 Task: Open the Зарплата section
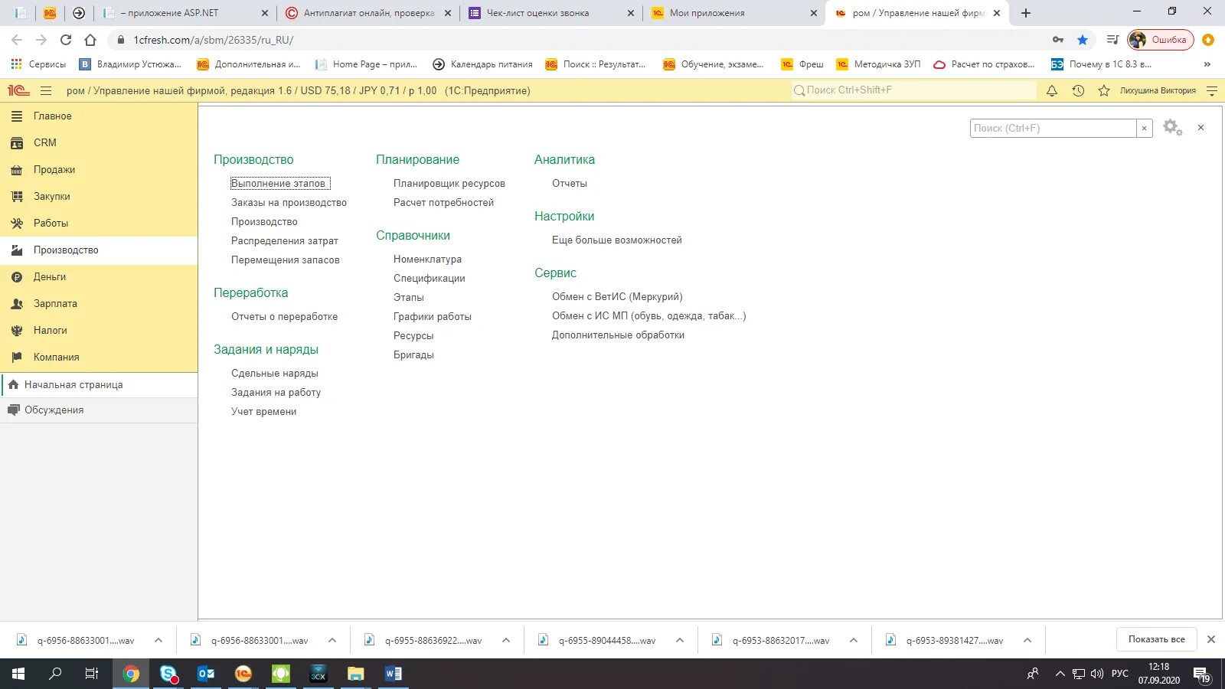pos(99,304)
